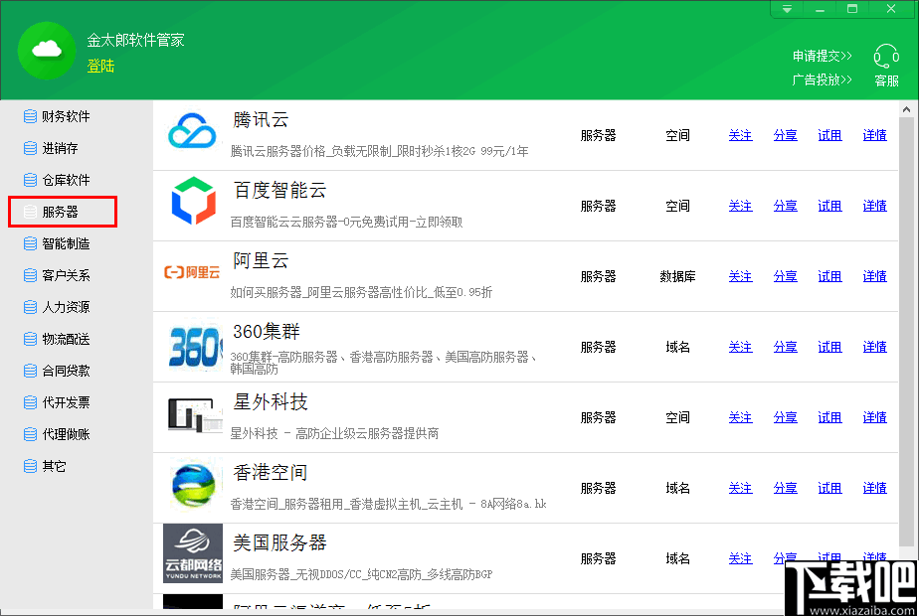Click 试用 for 百度智能云
919x616 pixels.
[829, 206]
